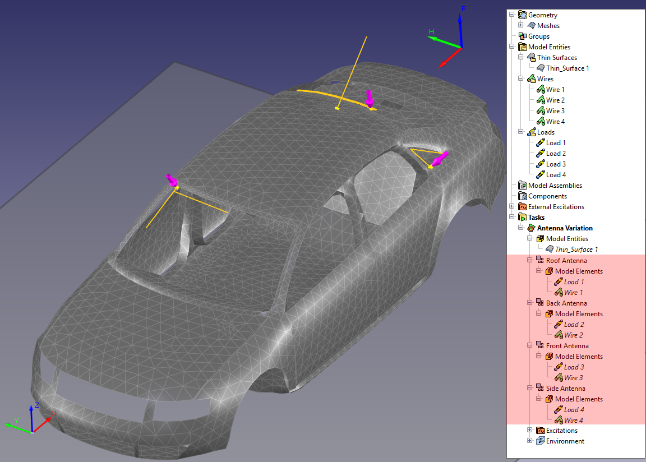646x462 pixels.
Task: Click the Antenna Variation task icon
Action: click(x=532, y=228)
